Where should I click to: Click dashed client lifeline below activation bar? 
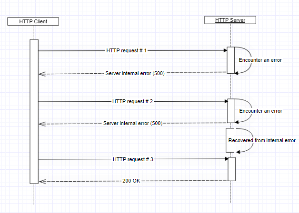click(33, 194)
